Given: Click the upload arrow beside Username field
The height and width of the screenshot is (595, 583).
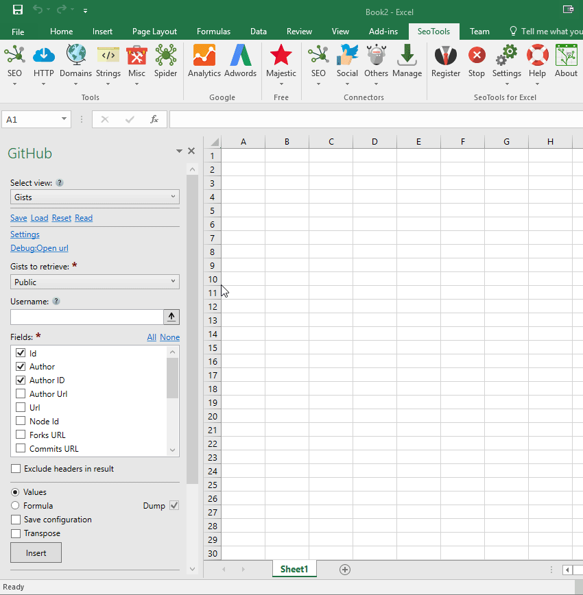Looking at the screenshot, I should [171, 317].
